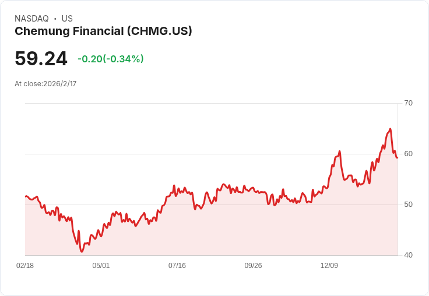Viewport: 429px width, 296px height.
Task: Click the leftmost start of the price line
Action: (x=26, y=196)
